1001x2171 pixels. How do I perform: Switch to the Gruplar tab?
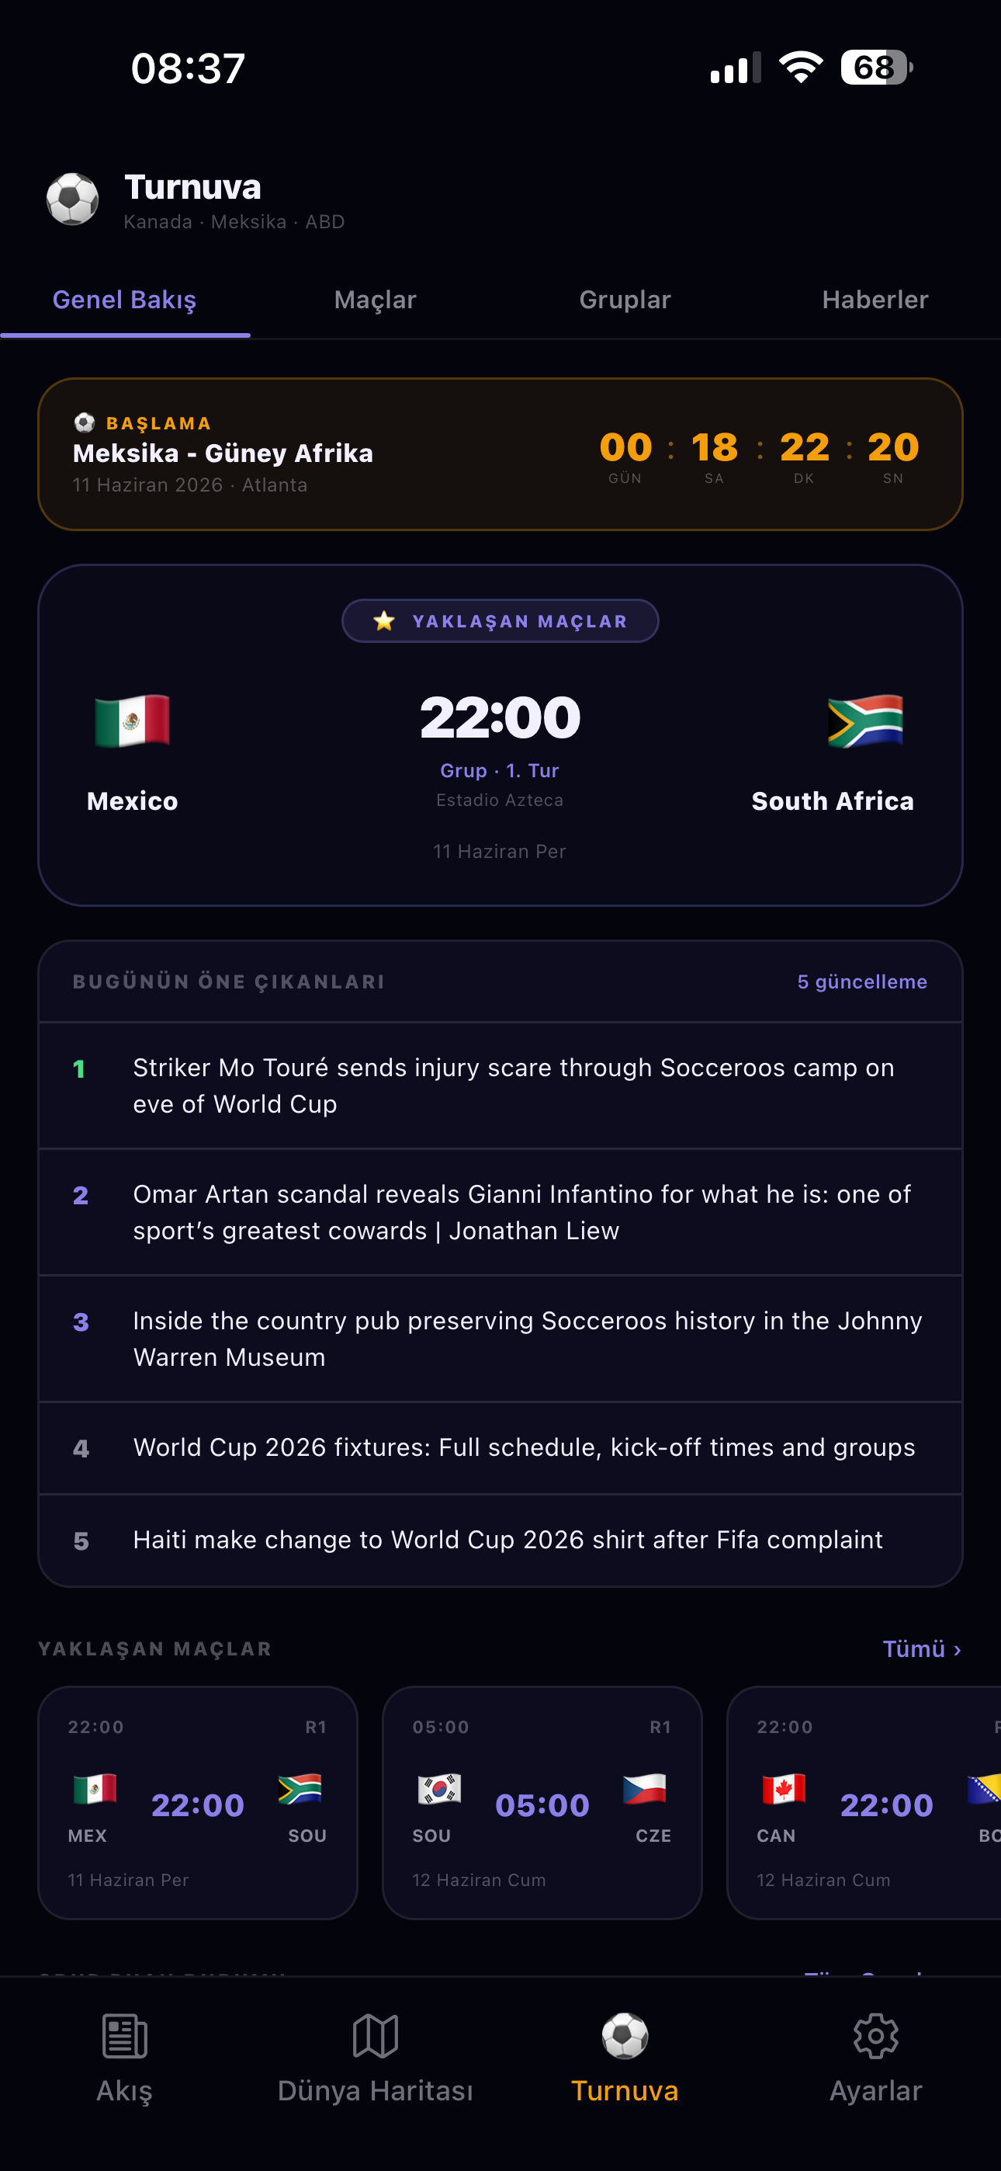click(625, 300)
